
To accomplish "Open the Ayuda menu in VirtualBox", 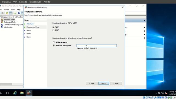I will pyautogui.click(x=47, y=2).
